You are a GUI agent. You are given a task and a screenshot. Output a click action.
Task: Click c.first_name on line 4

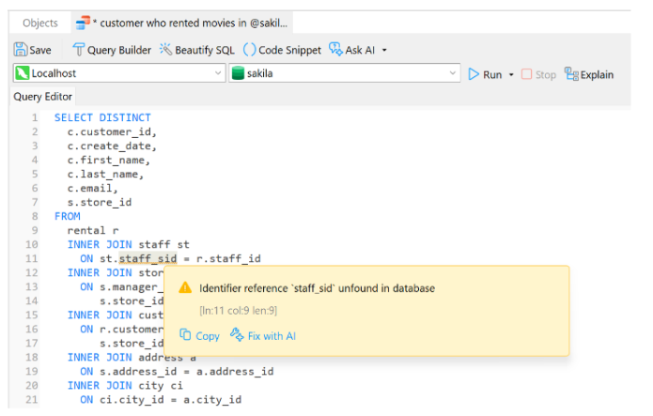point(109,160)
